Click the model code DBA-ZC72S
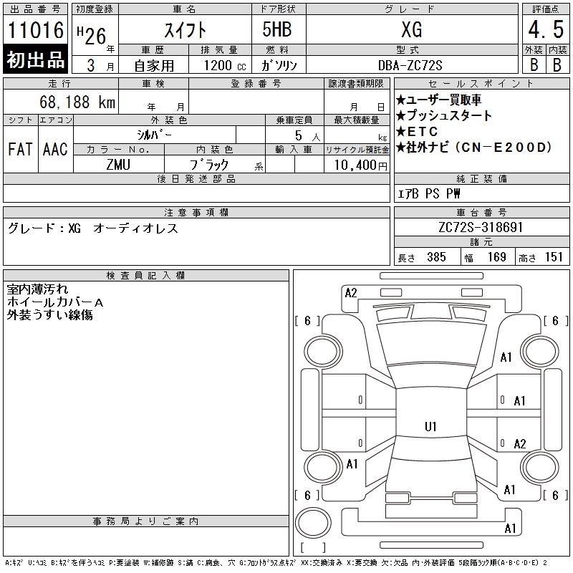 click(x=410, y=65)
